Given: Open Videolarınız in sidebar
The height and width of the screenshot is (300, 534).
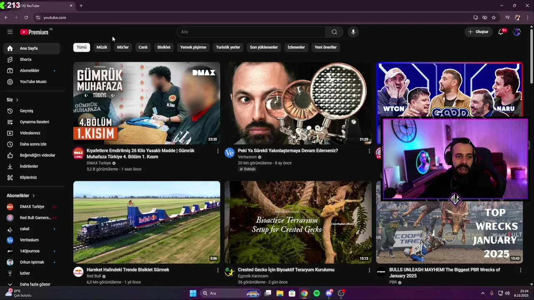Looking at the screenshot, I should [x=32, y=133].
